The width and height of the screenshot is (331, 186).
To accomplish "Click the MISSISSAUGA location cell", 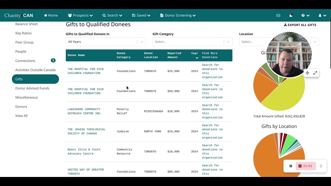I will point(154,111).
